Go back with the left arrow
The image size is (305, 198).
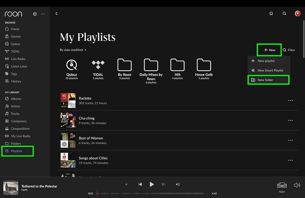[56, 14]
